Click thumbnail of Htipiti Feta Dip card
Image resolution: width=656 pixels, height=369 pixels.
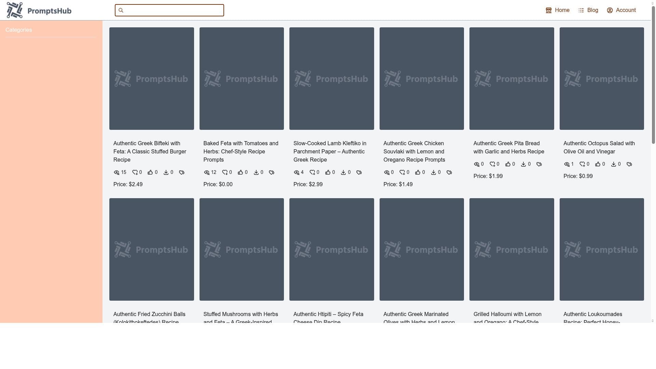tap(332, 249)
